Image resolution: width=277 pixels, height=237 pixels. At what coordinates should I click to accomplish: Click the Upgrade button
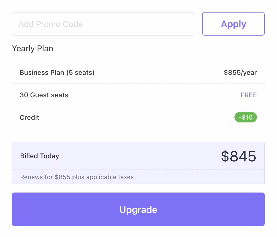[138, 209]
